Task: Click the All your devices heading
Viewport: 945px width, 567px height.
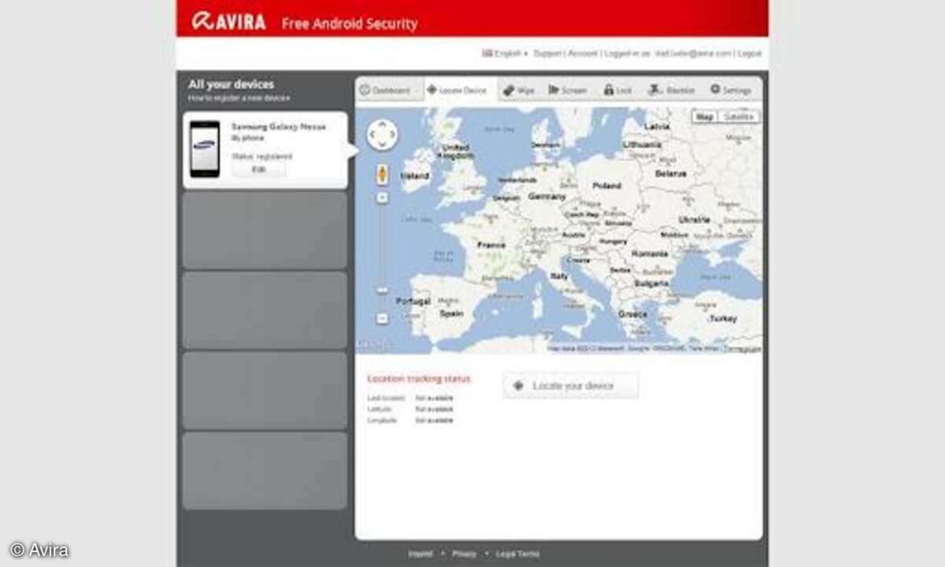Action: pyautogui.click(x=231, y=84)
